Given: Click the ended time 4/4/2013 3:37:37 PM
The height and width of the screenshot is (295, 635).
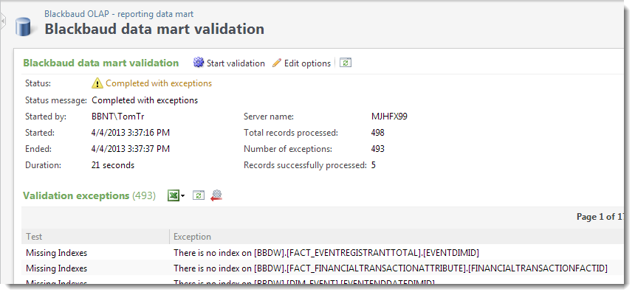Looking at the screenshot, I should [x=131, y=149].
